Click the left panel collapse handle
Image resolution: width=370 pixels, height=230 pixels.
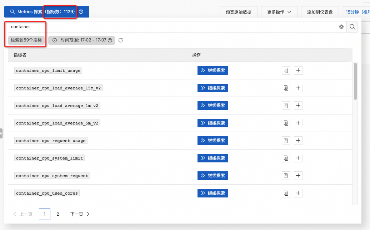point(1,133)
